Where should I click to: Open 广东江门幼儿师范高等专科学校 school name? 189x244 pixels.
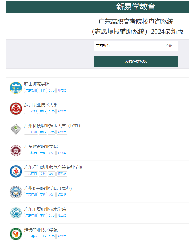tap(53, 167)
